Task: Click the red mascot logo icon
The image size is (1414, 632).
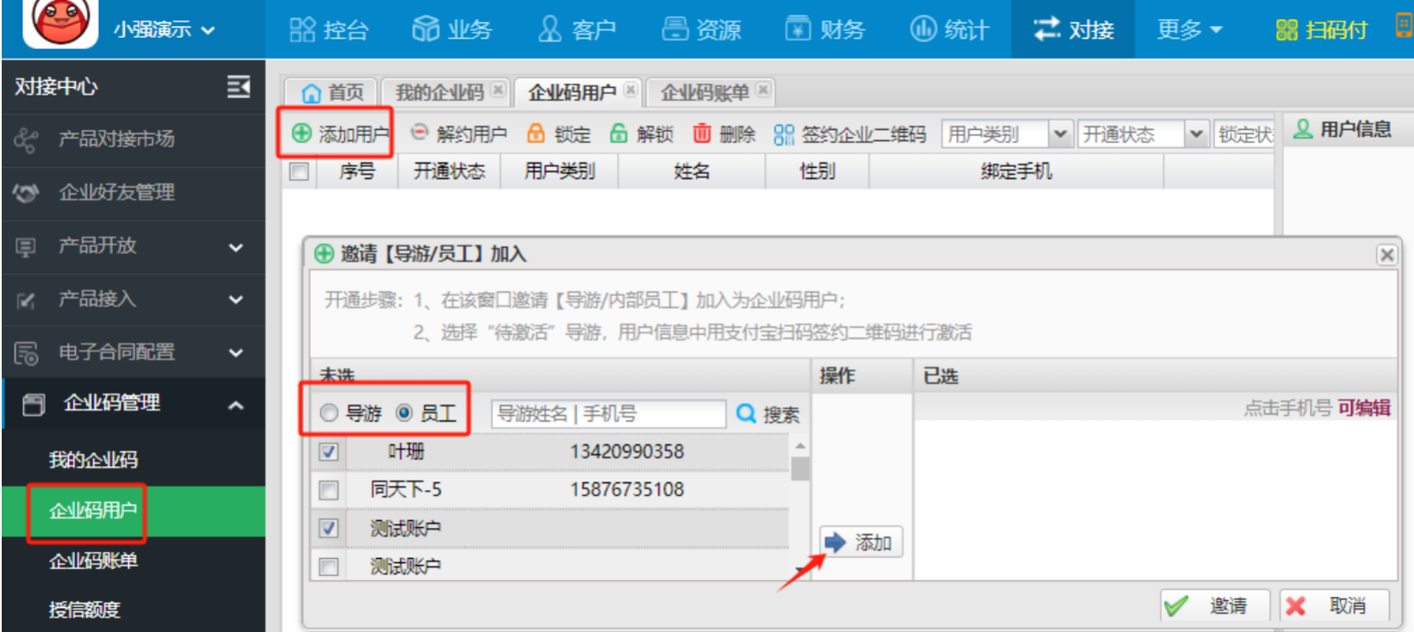Action: click(60, 22)
